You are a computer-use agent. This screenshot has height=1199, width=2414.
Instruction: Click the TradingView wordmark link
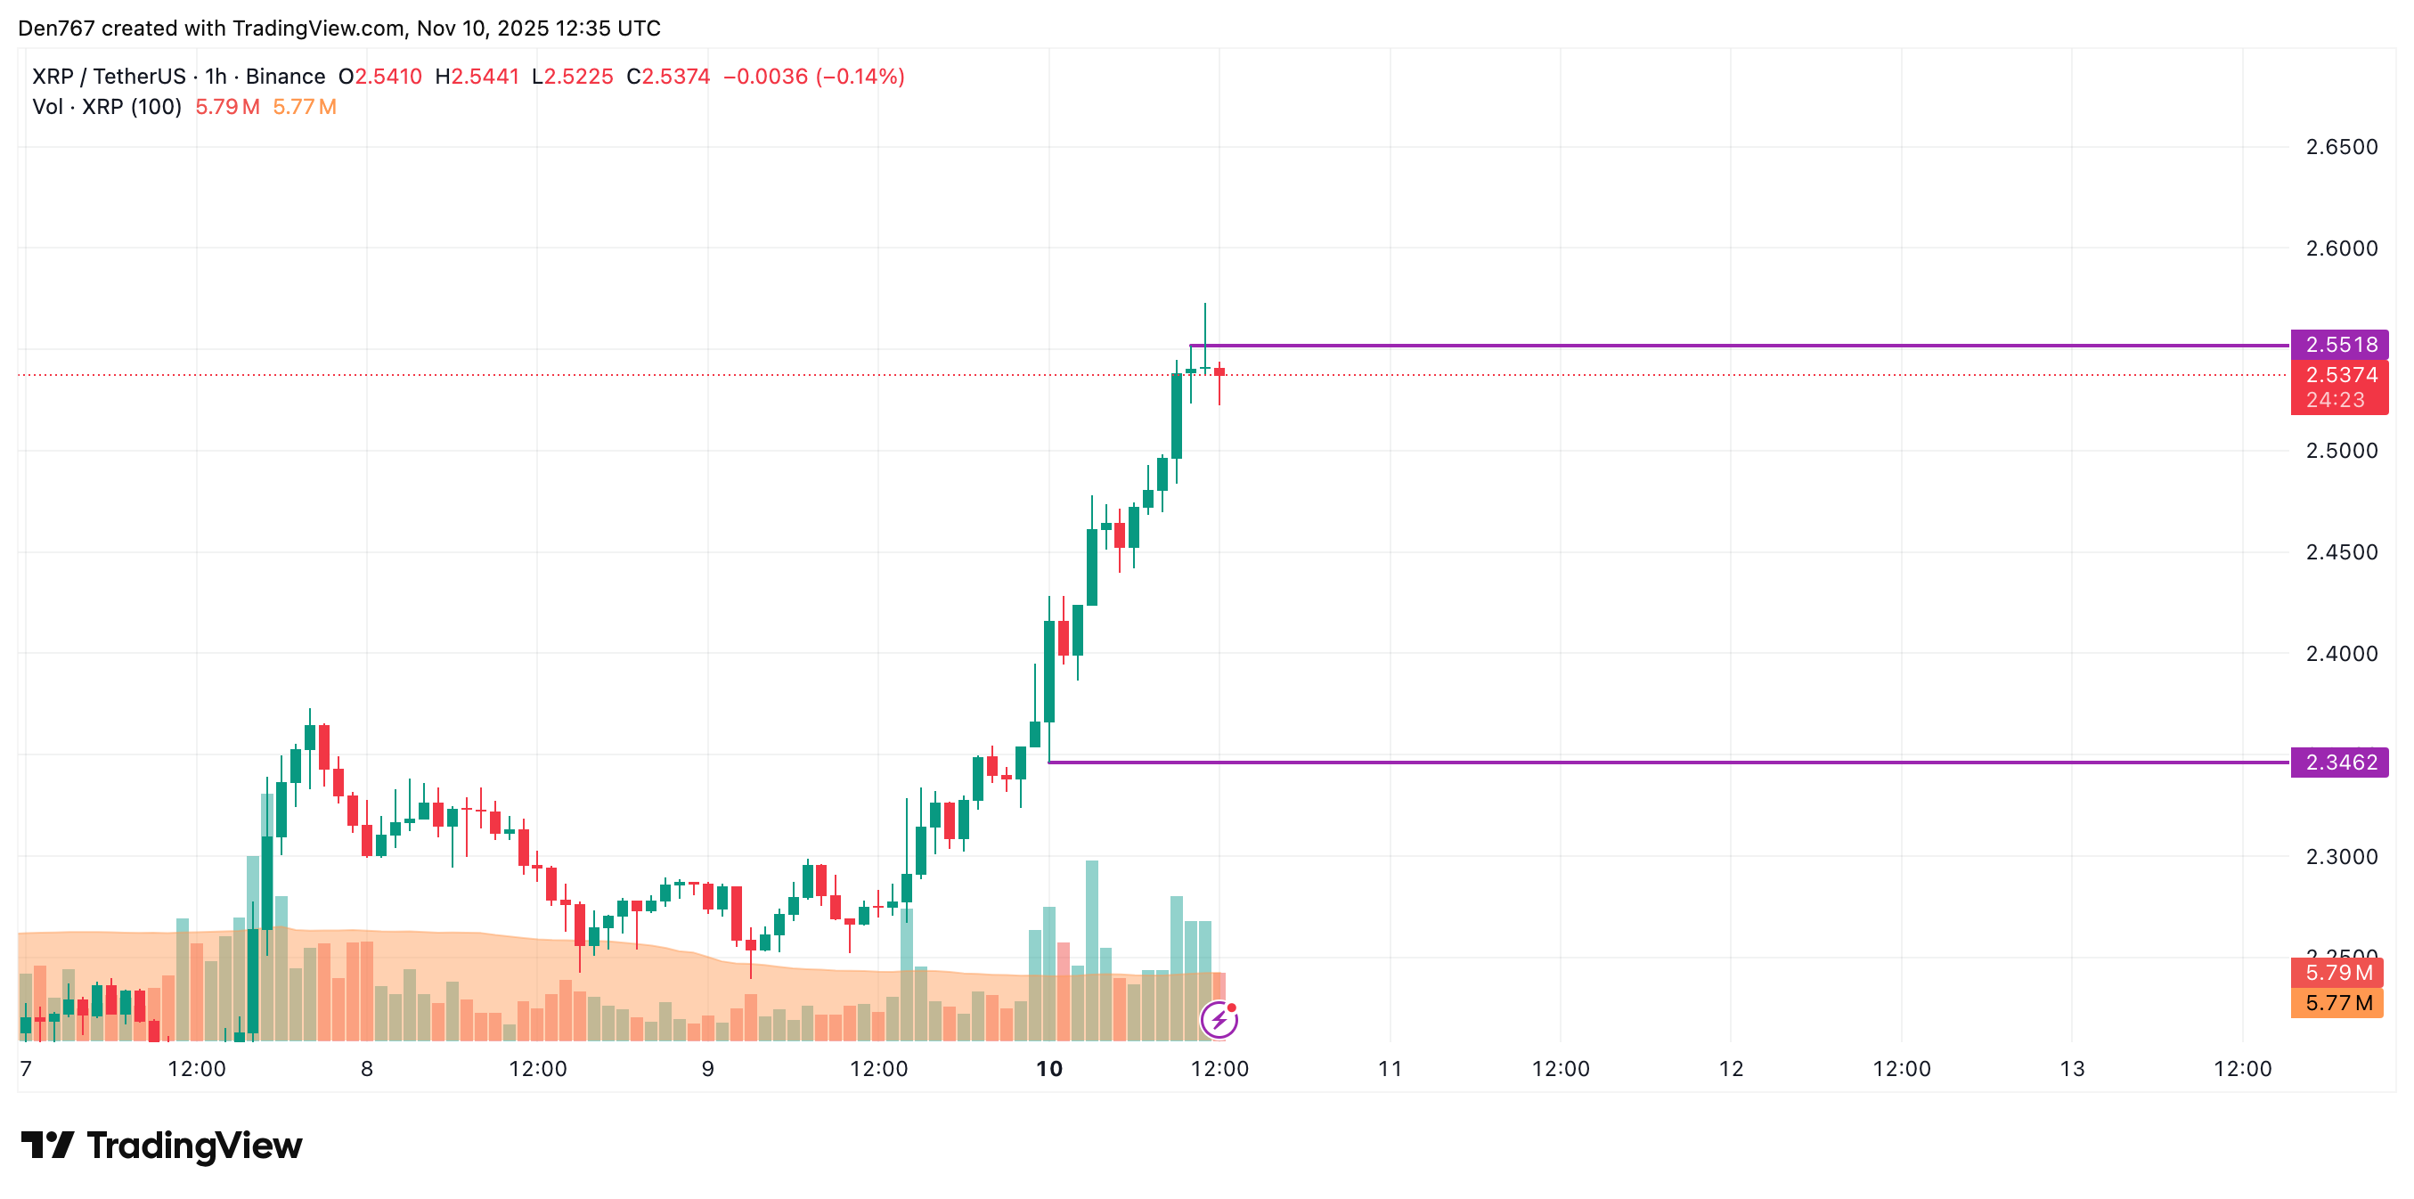194,1145
